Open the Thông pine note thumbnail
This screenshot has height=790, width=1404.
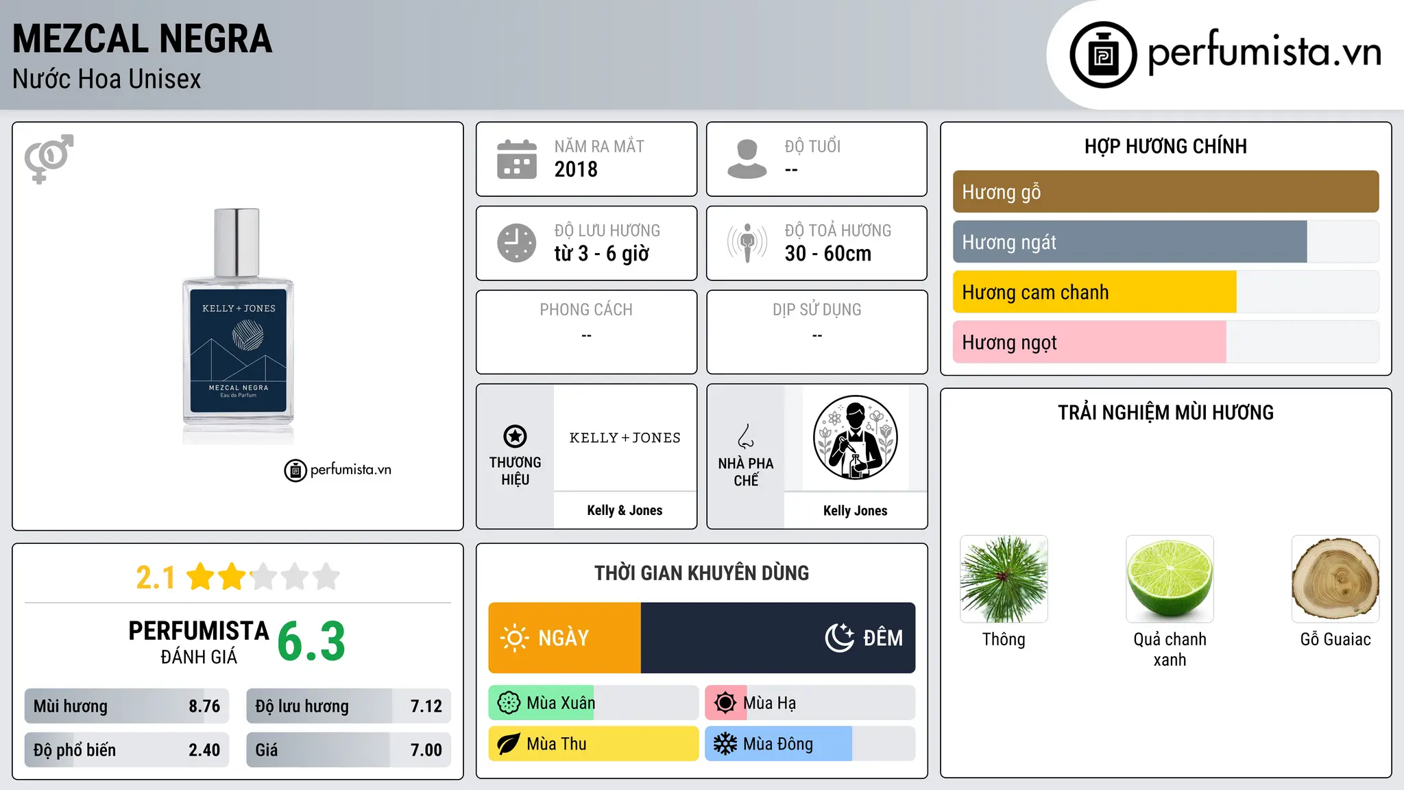tap(1004, 579)
